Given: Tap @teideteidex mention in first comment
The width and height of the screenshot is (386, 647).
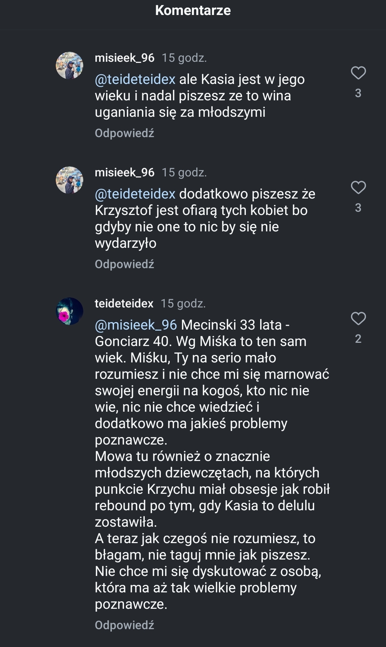Looking at the screenshot, I should pyautogui.click(x=135, y=79).
